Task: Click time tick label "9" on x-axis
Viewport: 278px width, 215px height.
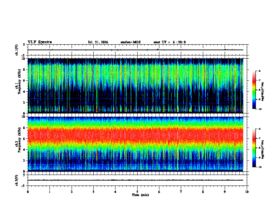Action: click(225, 192)
